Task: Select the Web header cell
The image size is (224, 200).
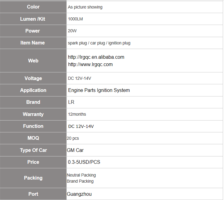Action: tap(33, 61)
